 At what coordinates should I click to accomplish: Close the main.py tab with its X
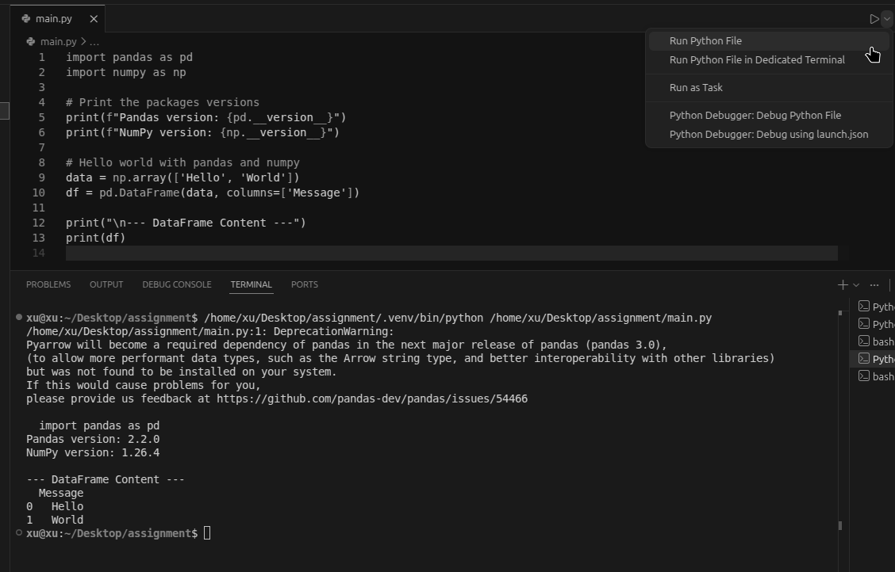point(94,19)
